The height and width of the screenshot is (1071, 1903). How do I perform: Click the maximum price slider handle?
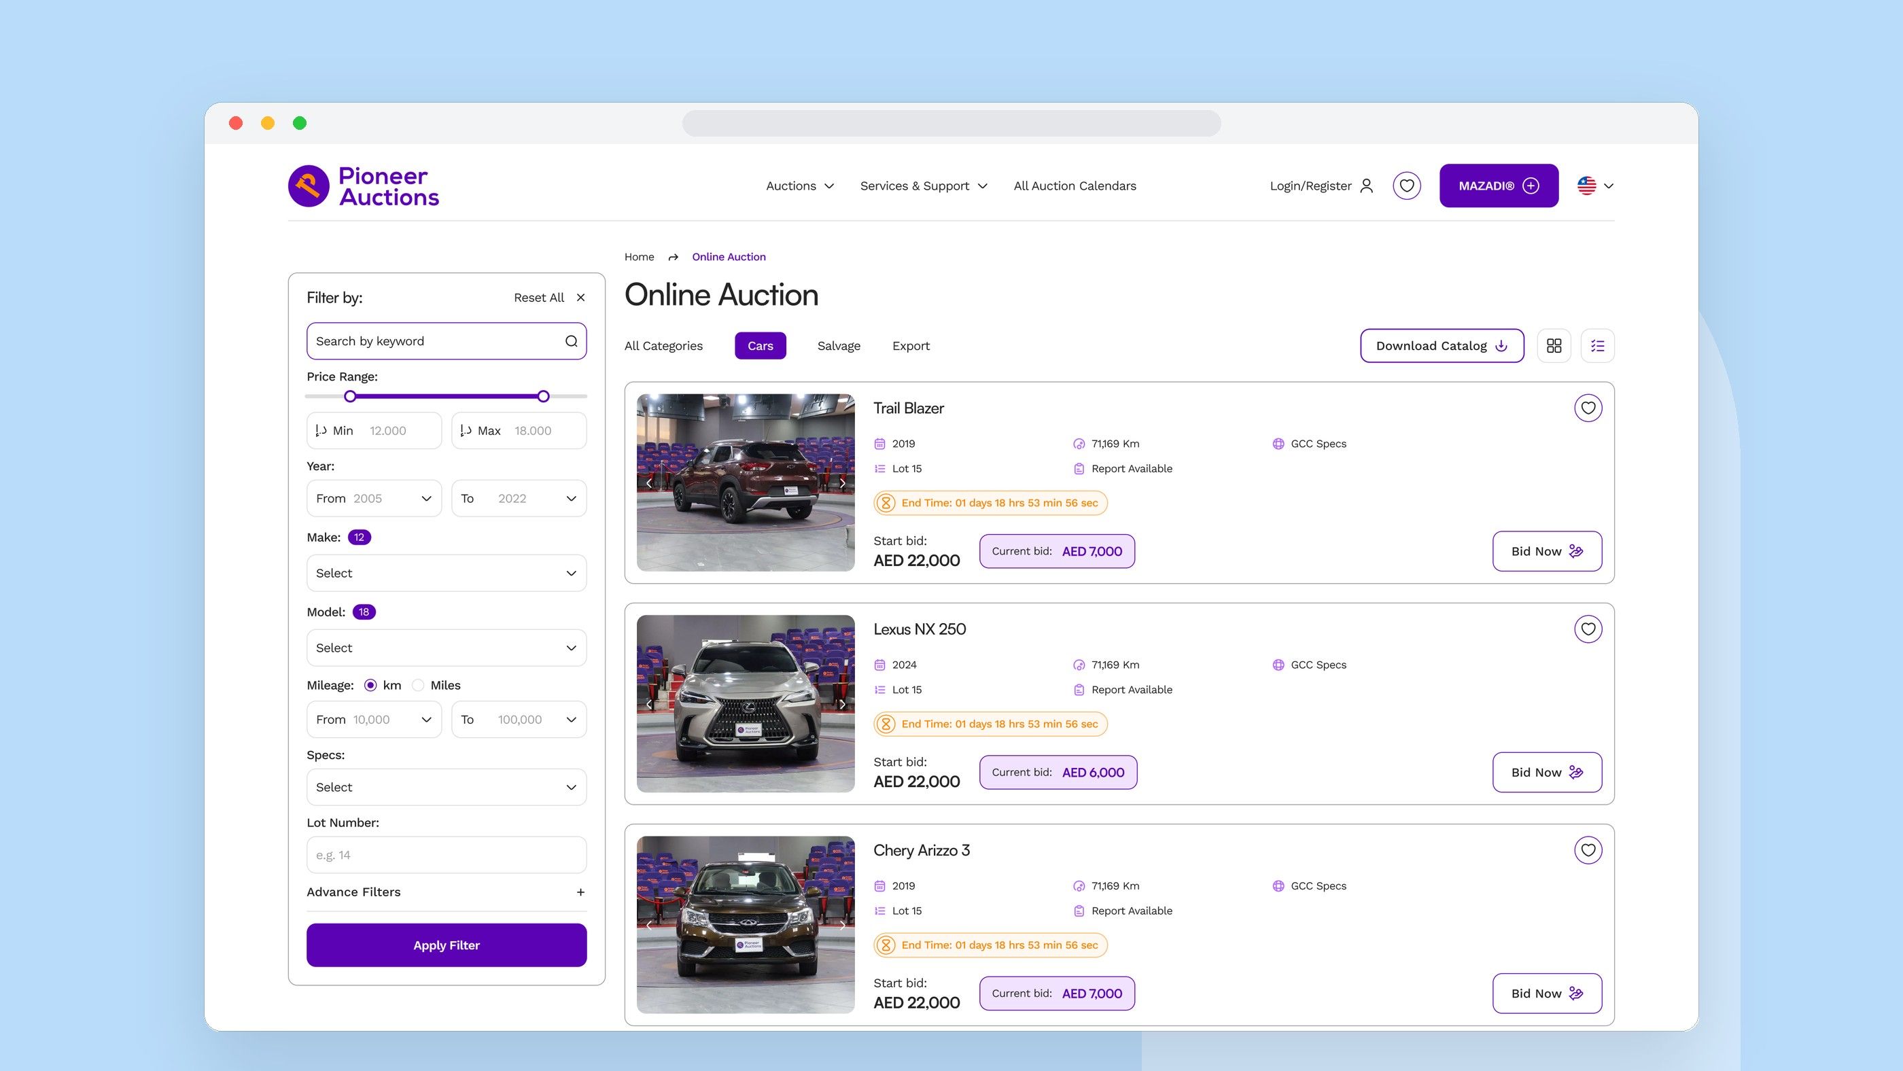[x=543, y=397]
